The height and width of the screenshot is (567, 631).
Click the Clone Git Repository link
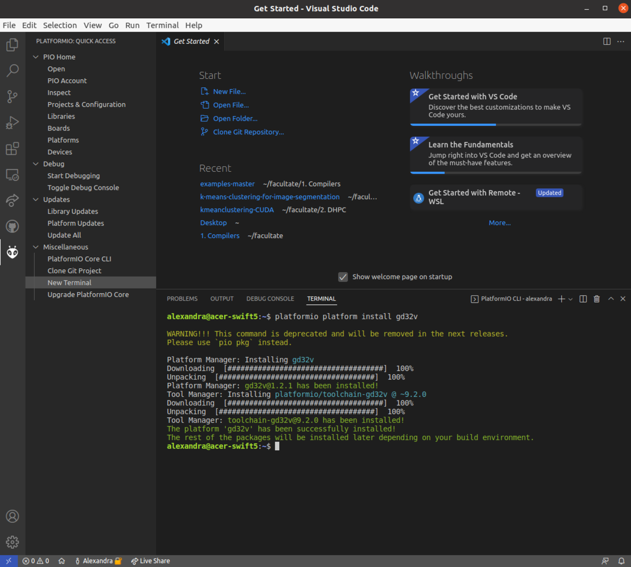(248, 132)
